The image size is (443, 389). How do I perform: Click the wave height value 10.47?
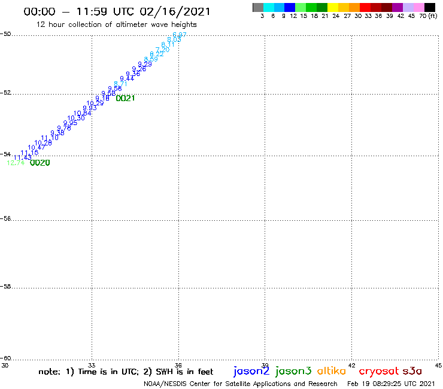tap(37, 147)
